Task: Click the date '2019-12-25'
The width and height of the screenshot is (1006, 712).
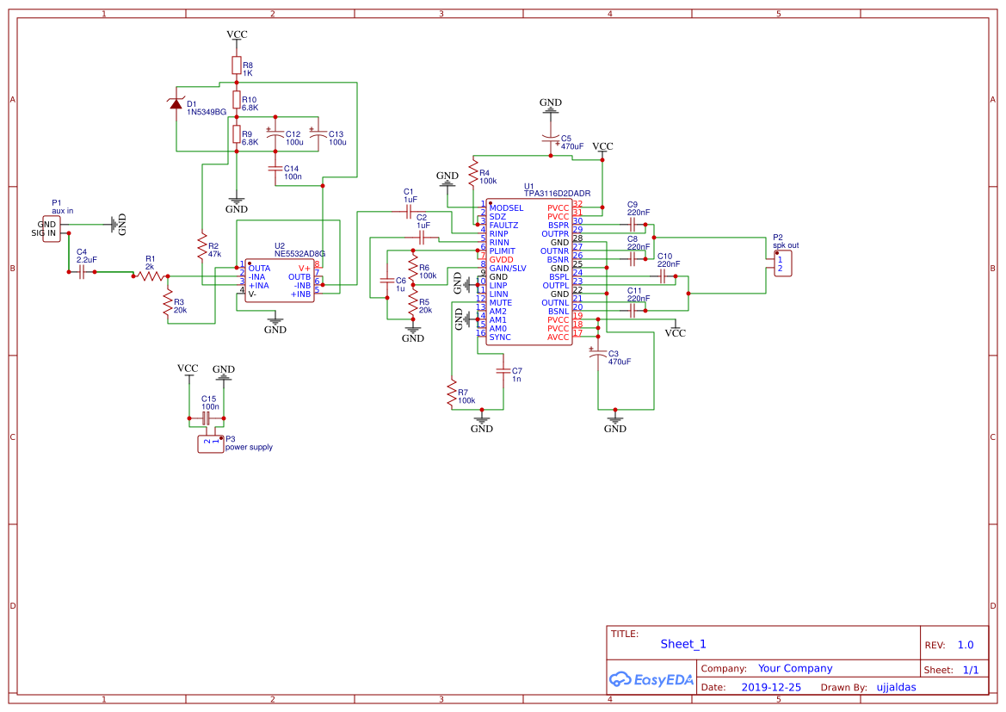Action: [771, 687]
